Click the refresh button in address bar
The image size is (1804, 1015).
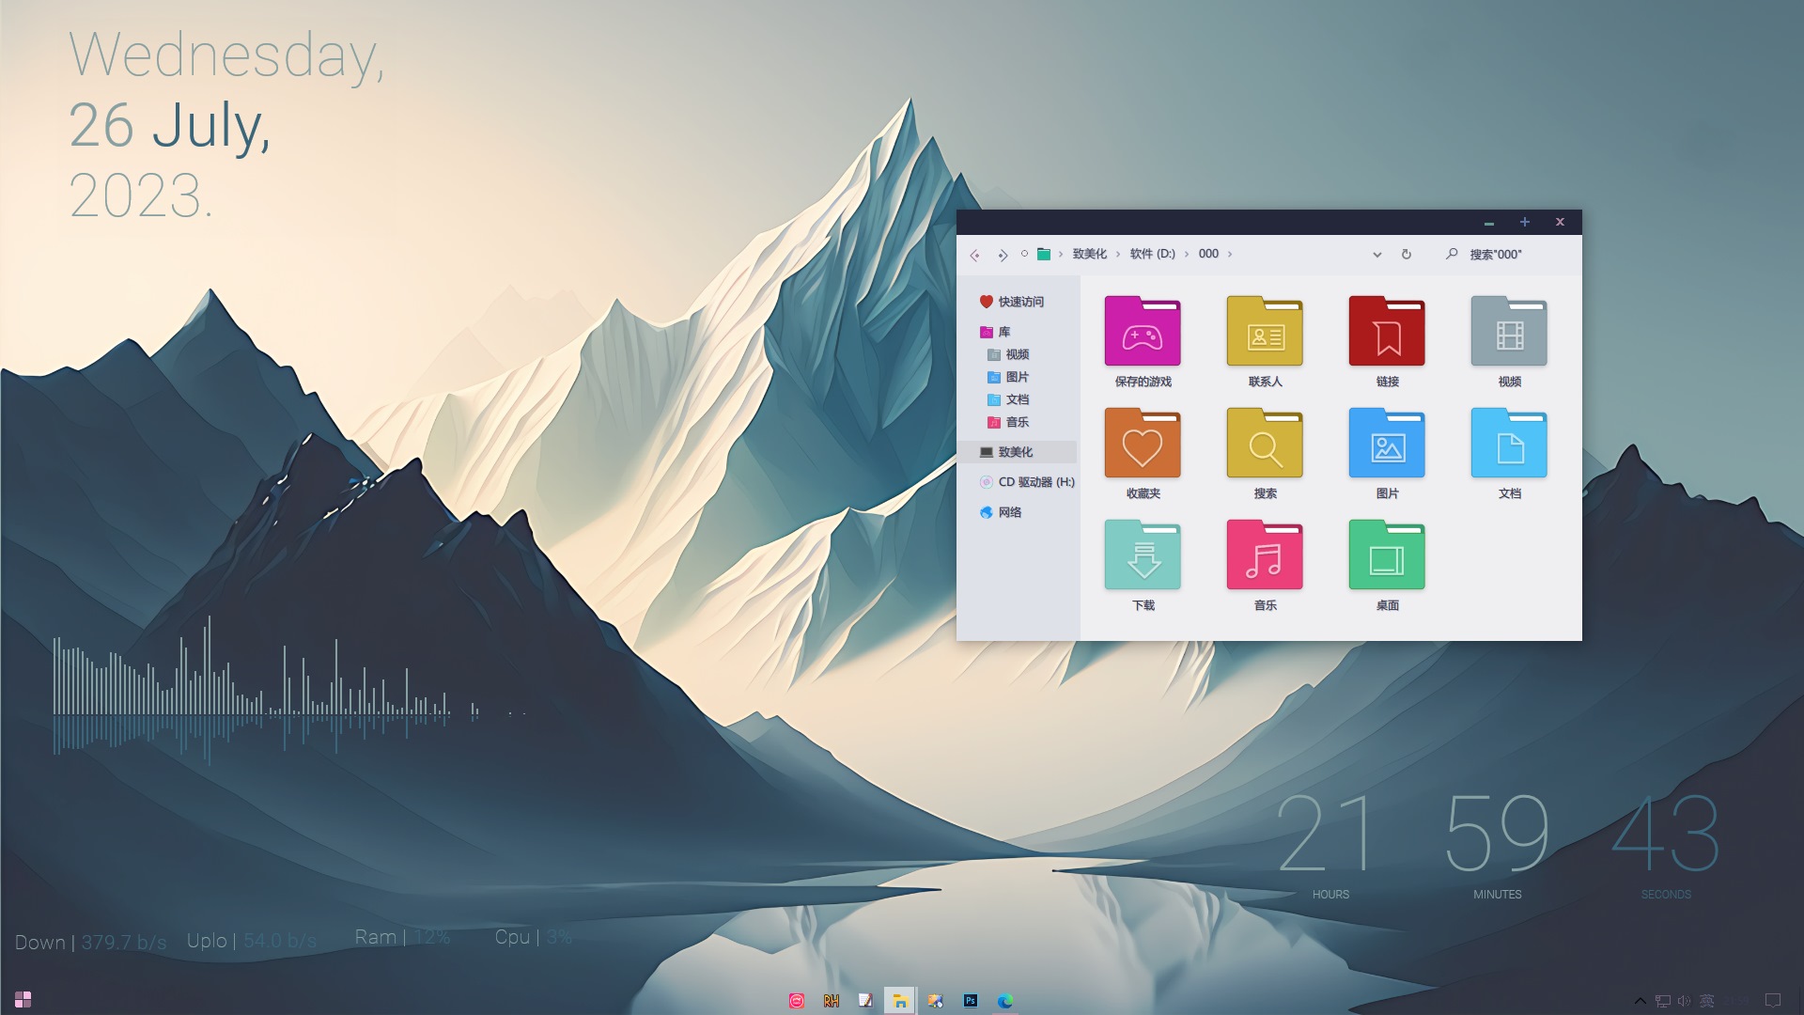click(x=1407, y=255)
